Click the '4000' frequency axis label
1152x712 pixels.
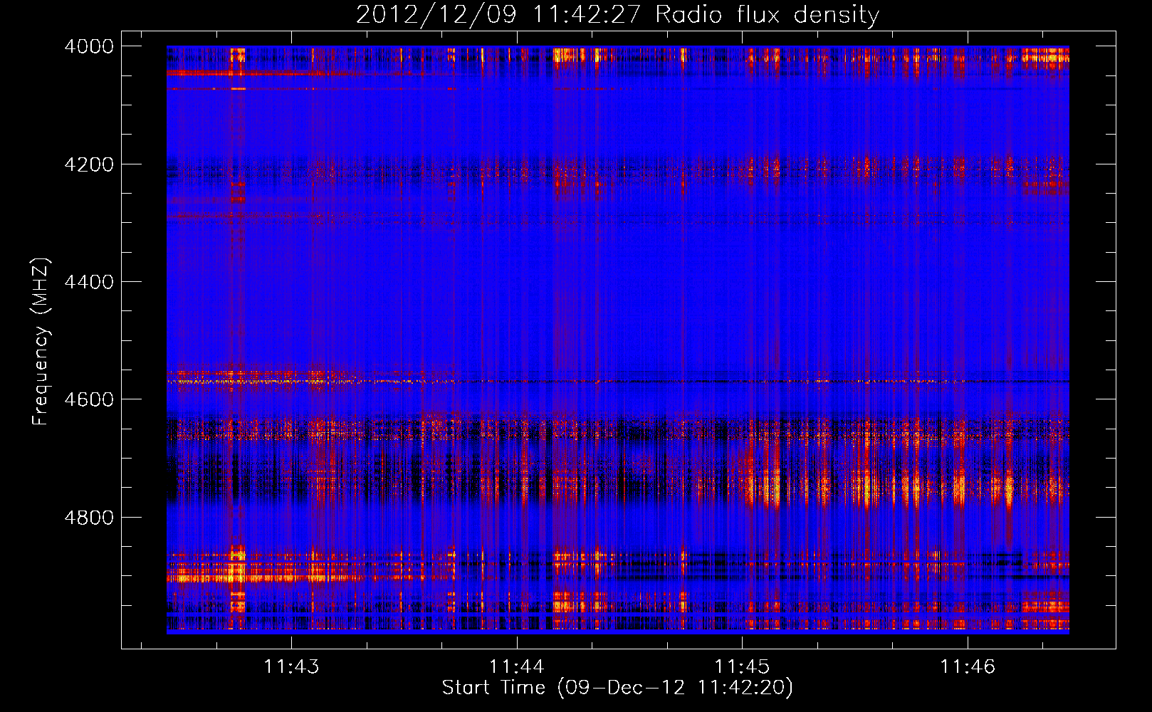(x=89, y=46)
